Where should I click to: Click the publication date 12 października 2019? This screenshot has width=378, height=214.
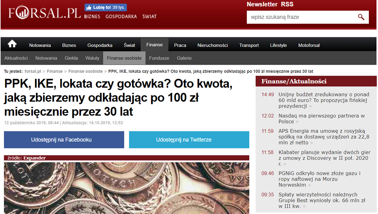pos(31,123)
